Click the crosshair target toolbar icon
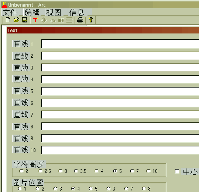Screen dimensions: 199x192 [44, 20]
